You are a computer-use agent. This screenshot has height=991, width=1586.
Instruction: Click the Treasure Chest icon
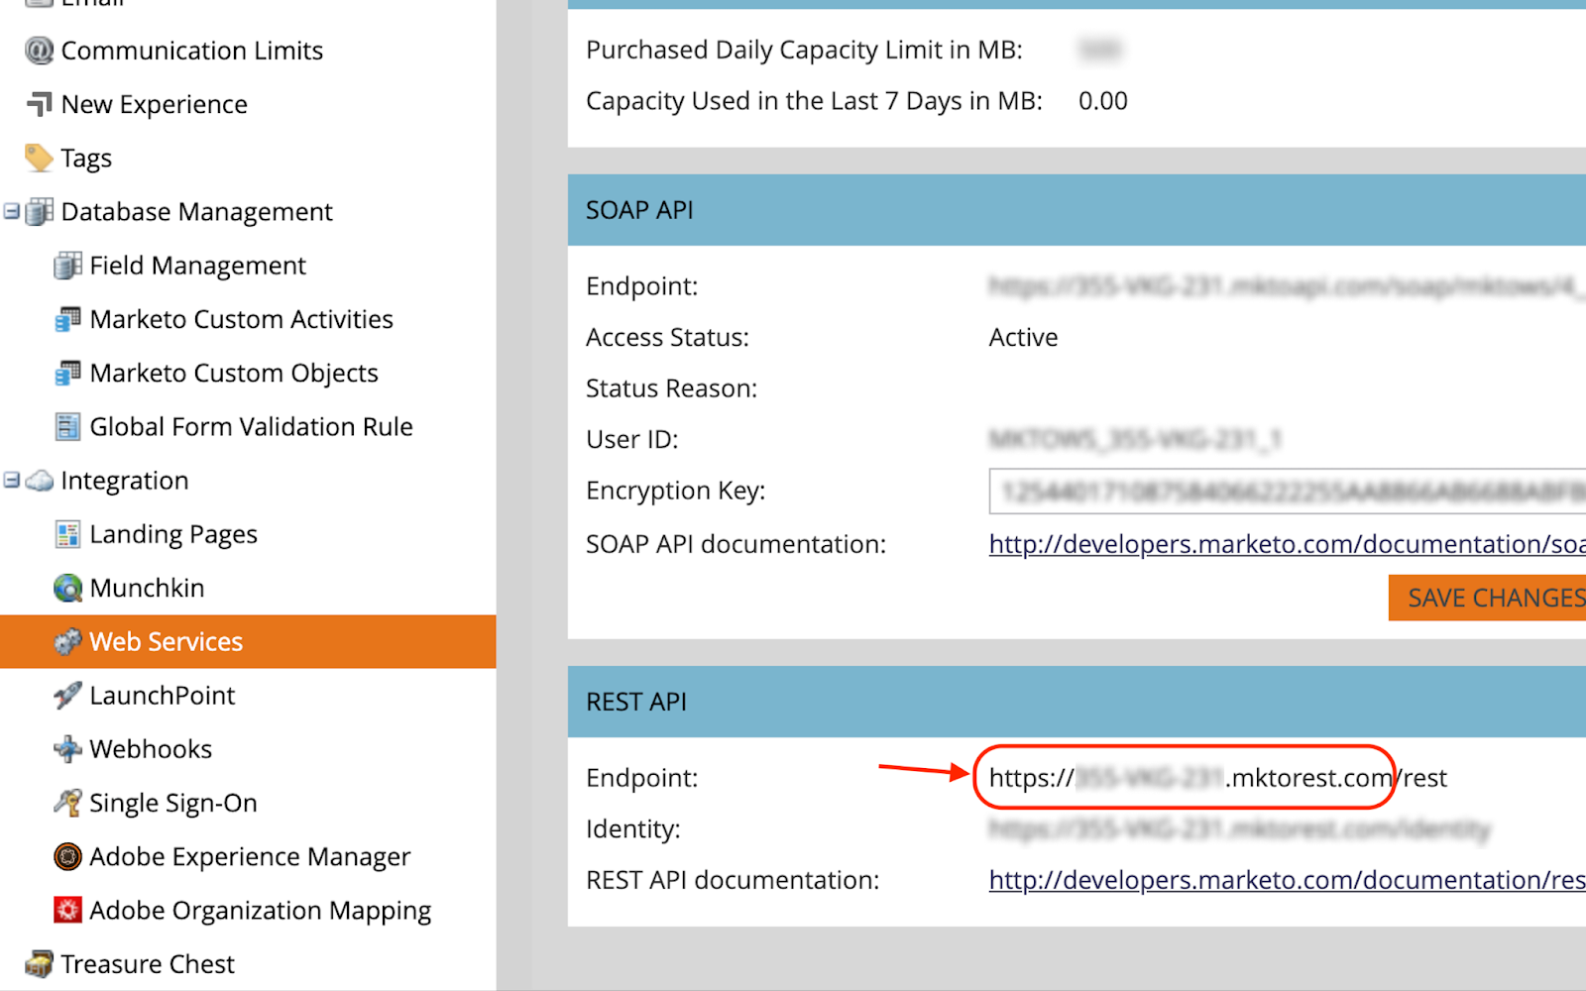click(x=39, y=963)
